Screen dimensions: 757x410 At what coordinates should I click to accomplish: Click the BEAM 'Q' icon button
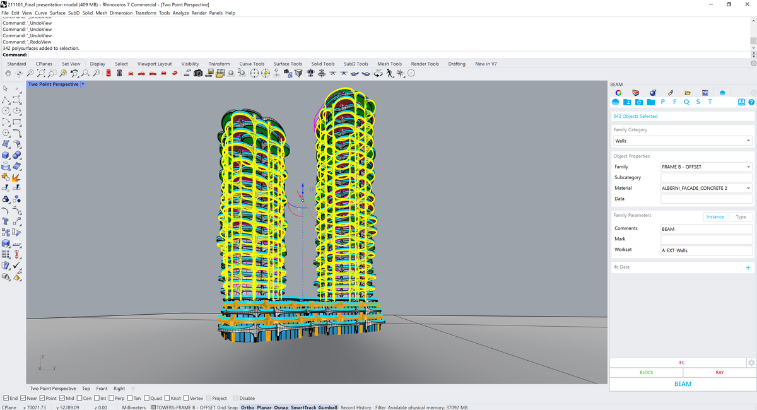686,102
